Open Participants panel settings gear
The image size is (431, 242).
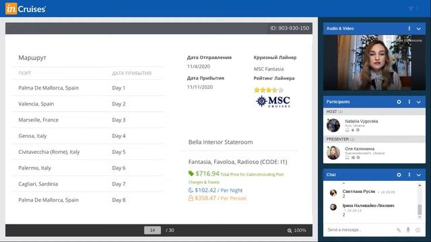tap(399, 102)
